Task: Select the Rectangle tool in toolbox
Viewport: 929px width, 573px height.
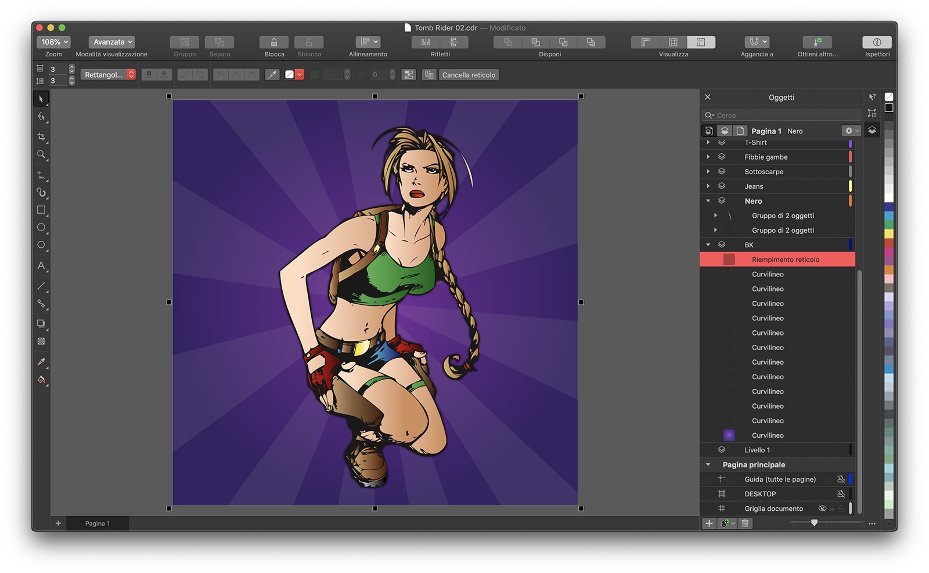Action: coord(41,210)
